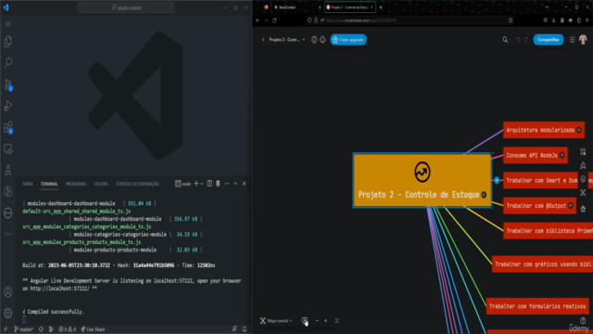Open a new browser tab with plus
The height and width of the screenshot is (334, 593).
(381, 7)
